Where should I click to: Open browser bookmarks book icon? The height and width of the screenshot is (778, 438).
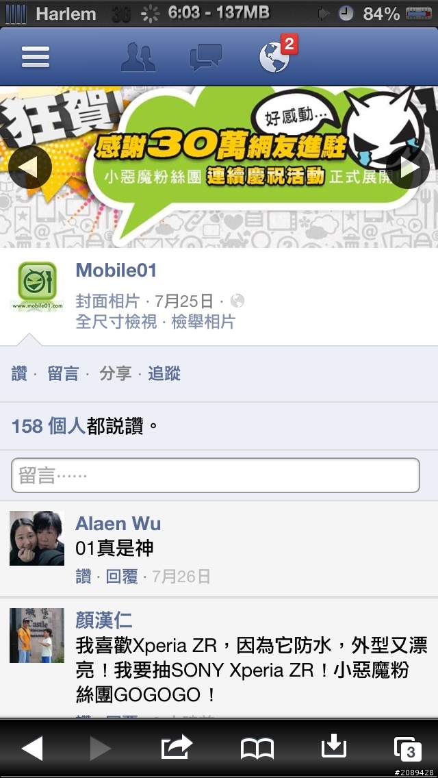point(257,749)
